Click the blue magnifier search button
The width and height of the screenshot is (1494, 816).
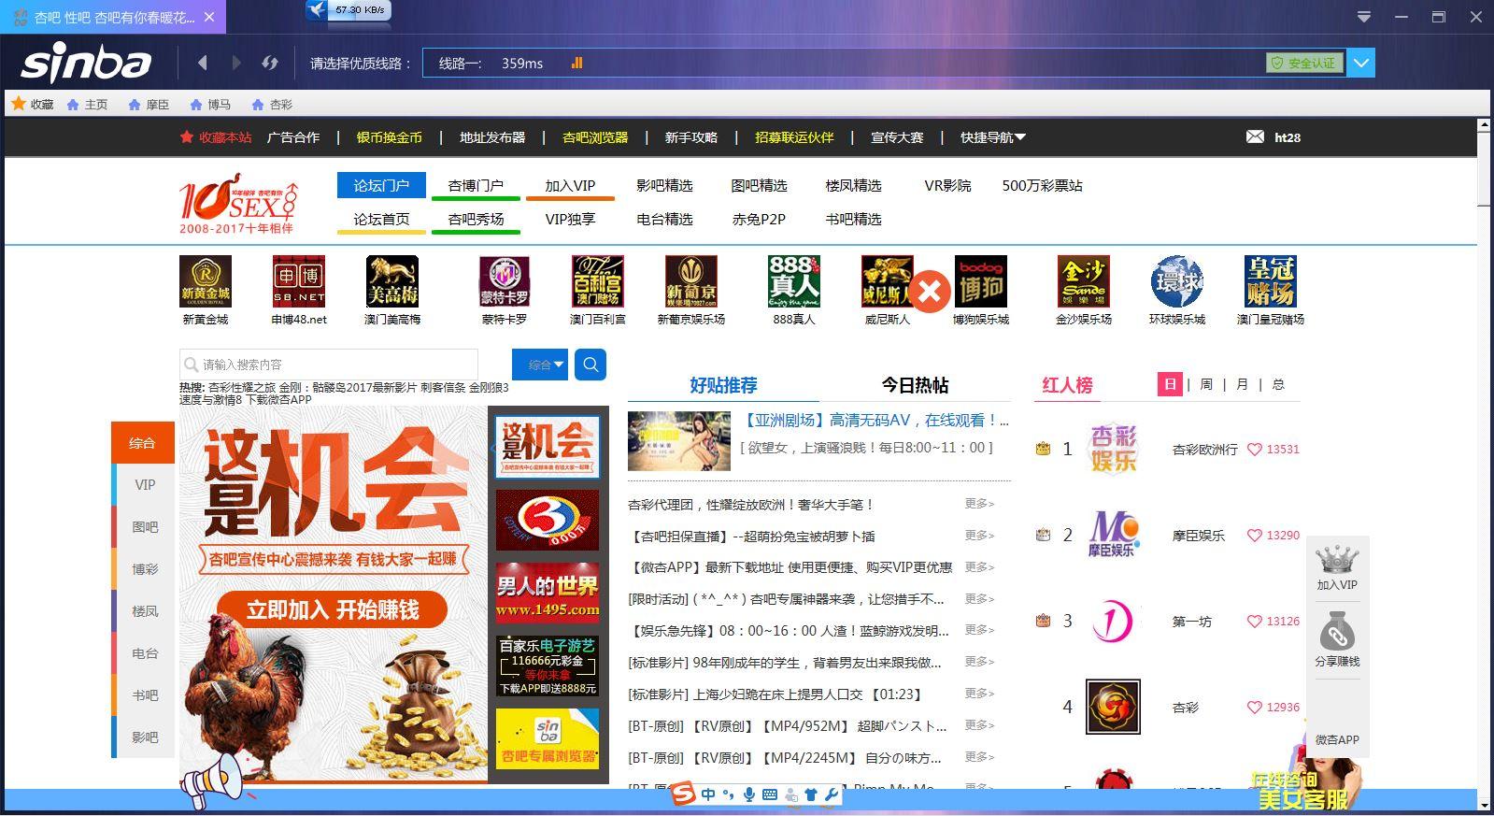pyautogui.click(x=590, y=365)
